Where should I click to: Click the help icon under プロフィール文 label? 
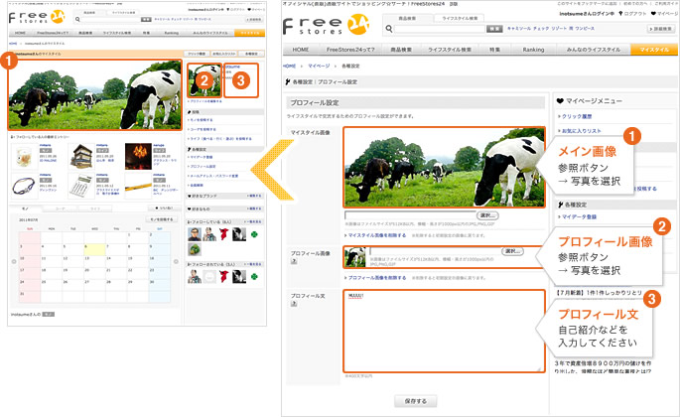click(x=294, y=304)
